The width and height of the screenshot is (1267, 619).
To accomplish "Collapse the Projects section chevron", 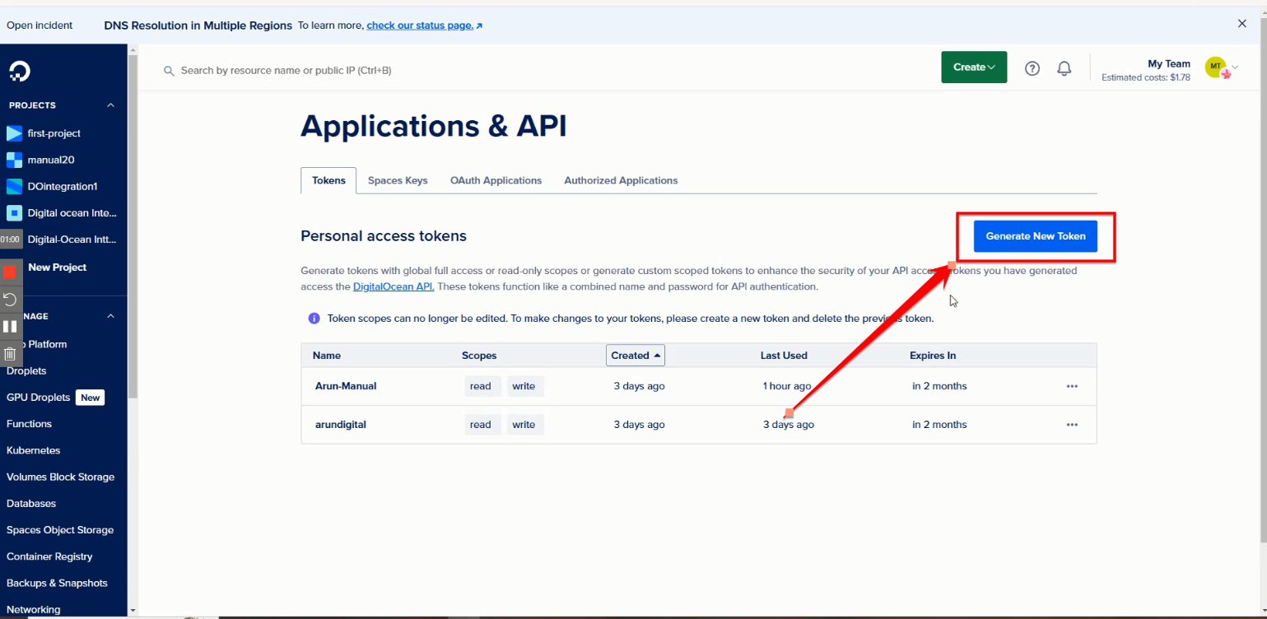I will pos(110,105).
